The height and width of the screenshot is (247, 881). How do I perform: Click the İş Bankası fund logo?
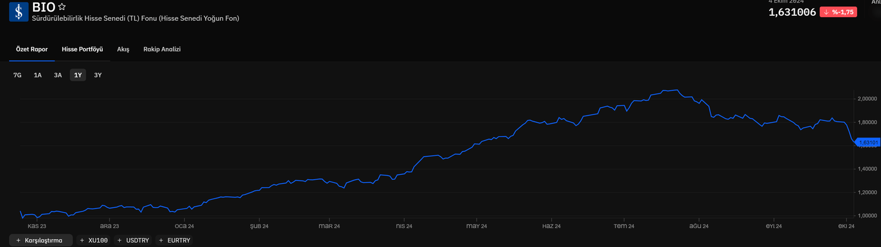pos(18,12)
